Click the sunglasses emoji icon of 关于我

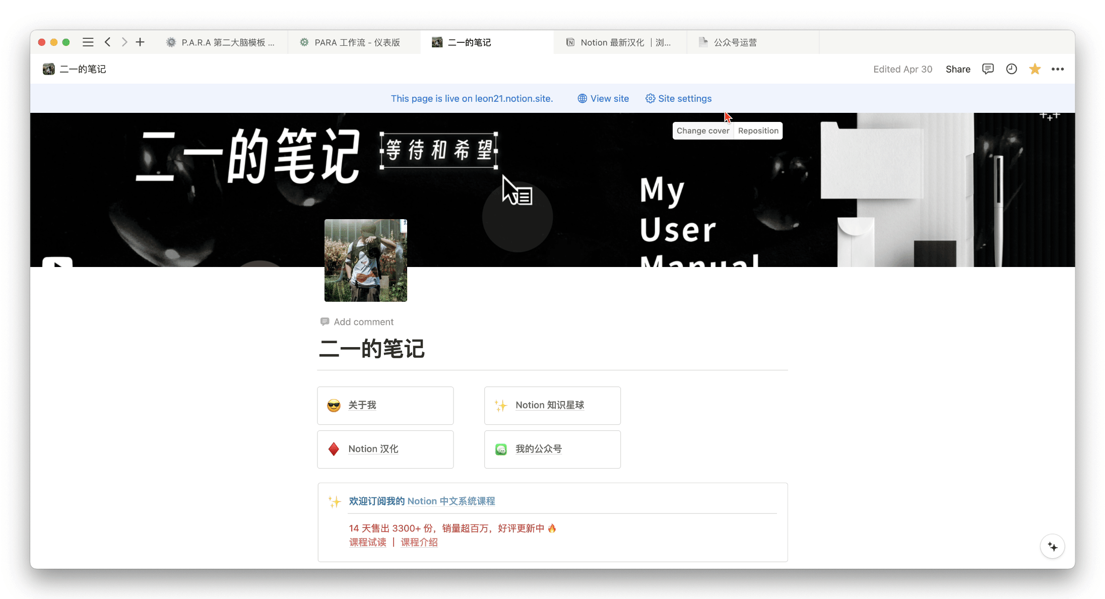[x=334, y=406]
